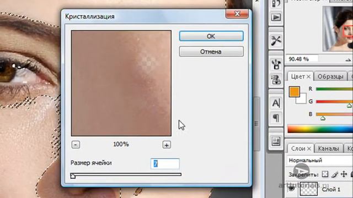Viewport: 353px width, 198px height.
Task: Open the Brushes panel icon
Action: click(276, 64)
